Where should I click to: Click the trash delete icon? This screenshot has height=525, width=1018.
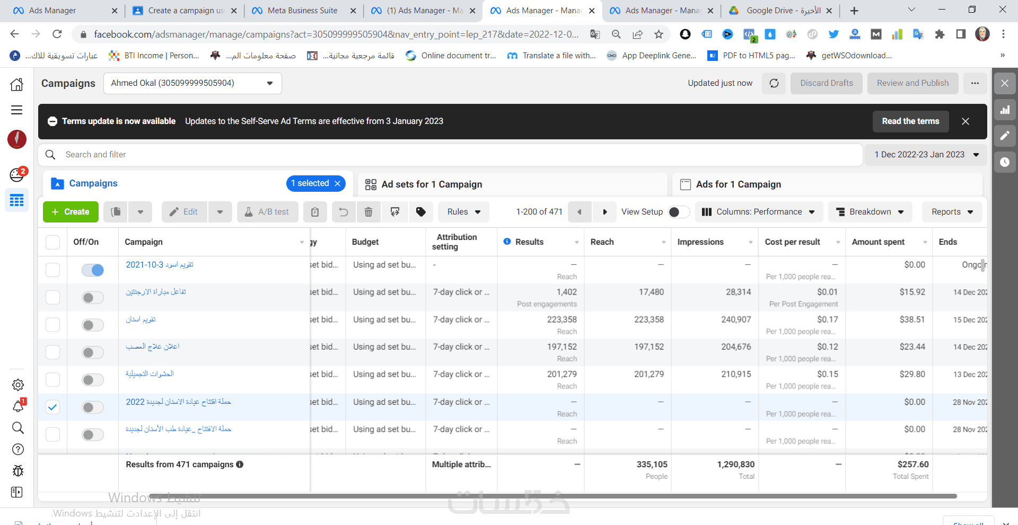pyautogui.click(x=368, y=212)
